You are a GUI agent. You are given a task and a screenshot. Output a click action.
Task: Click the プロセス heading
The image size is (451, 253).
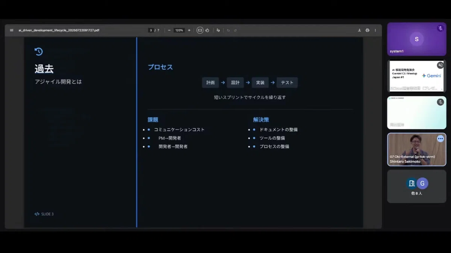click(160, 67)
